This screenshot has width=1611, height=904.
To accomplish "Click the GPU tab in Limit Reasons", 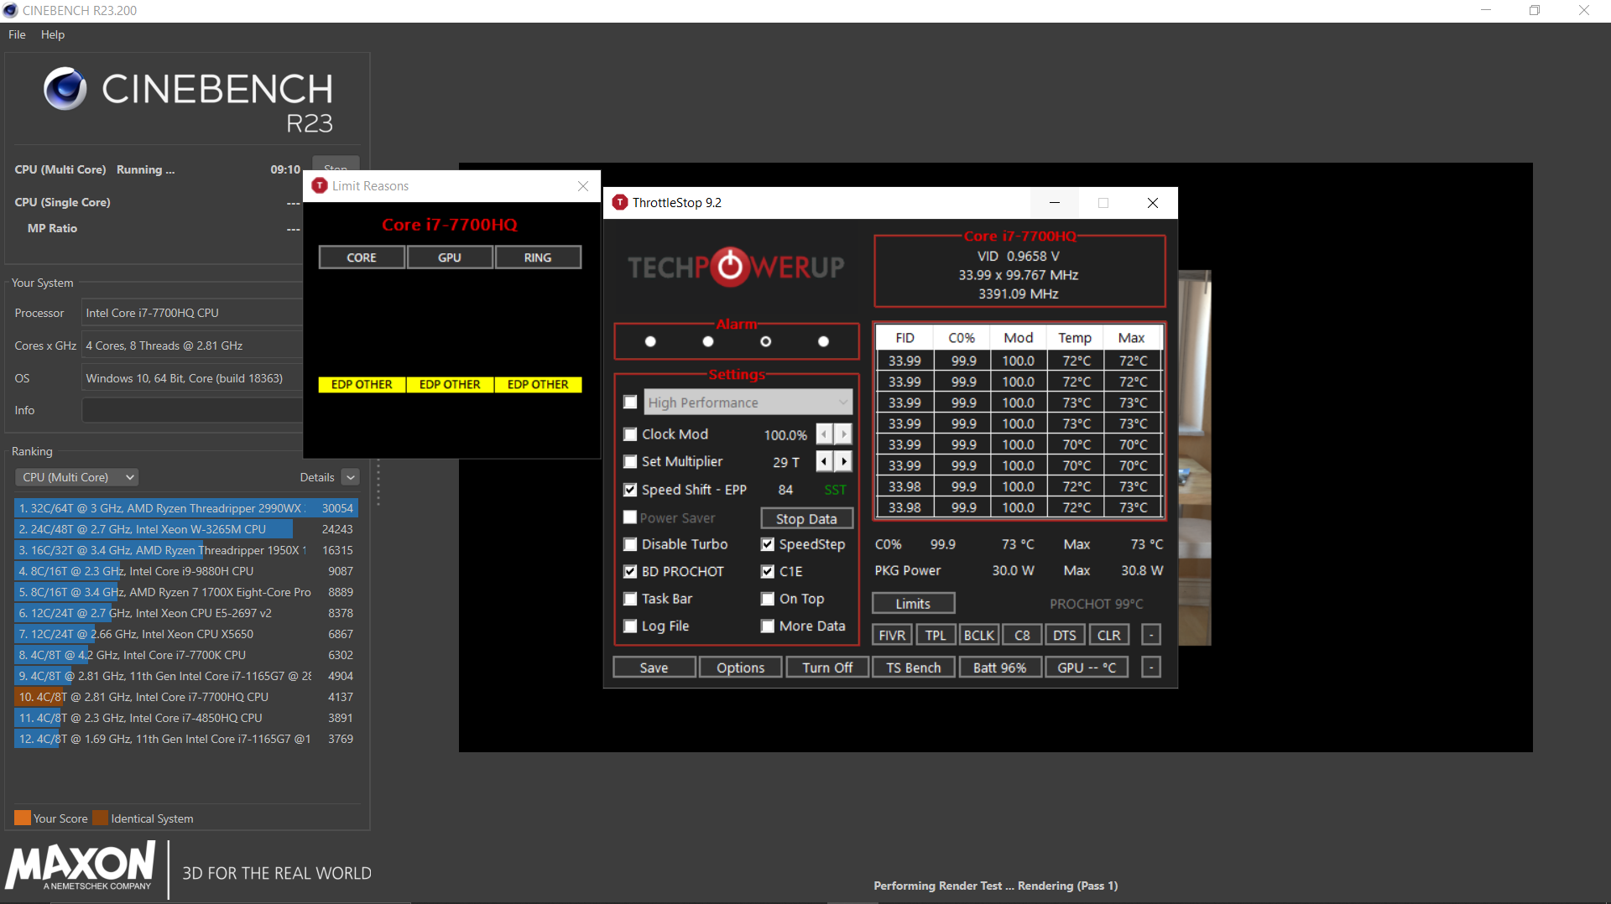I will click(x=450, y=257).
